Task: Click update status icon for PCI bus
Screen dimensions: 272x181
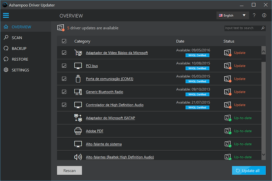Action: (228, 66)
